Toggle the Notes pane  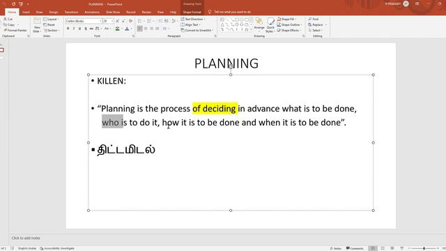[336, 248]
